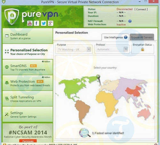This screenshot has width=160, height=145.
Task: Open the Personalized Selection menu item
Action: click(28, 51)
